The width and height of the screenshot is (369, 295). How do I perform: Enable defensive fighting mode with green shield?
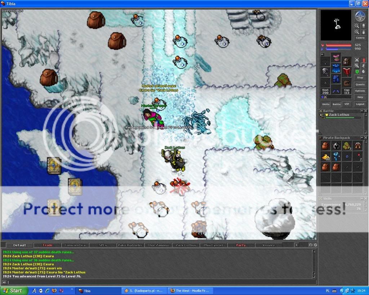[x=357, y=72]
